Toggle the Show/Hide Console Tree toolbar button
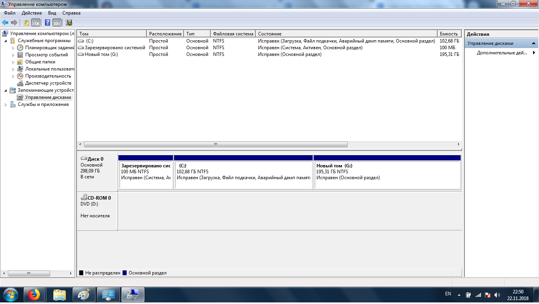 click(x=36, y=22)
